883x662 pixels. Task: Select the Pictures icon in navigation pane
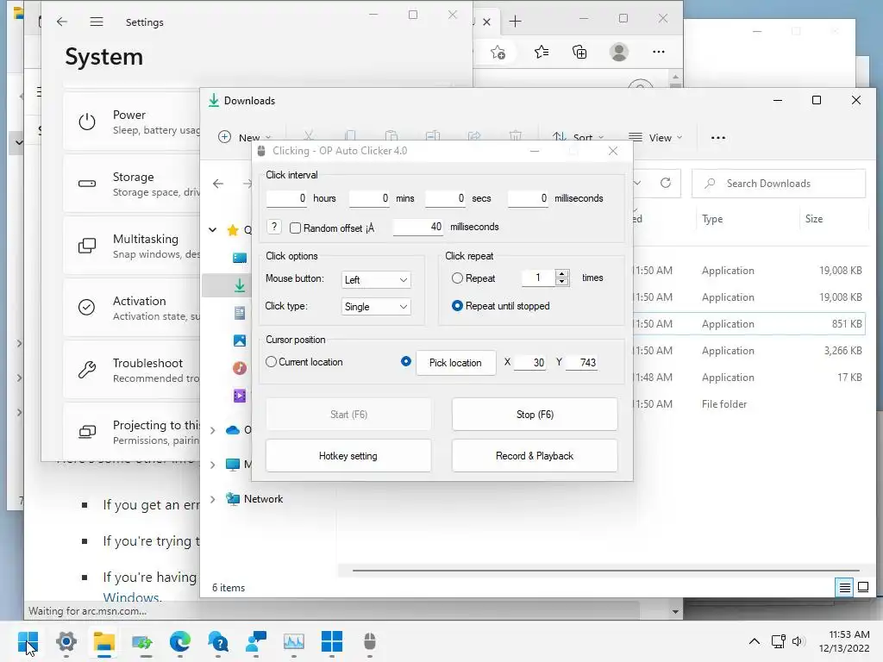coord(240,340)
